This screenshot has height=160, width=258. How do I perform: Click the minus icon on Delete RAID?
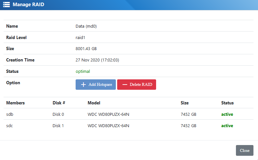125,85
